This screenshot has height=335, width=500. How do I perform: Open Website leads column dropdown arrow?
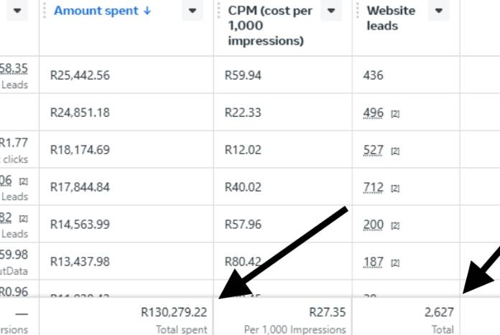point(439,11)
